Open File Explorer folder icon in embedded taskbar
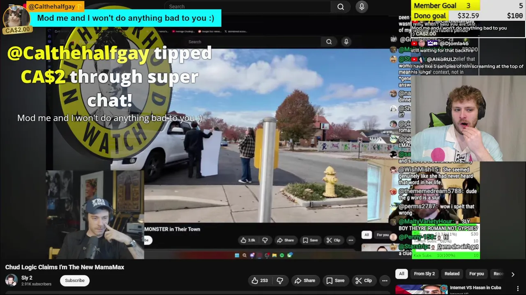The image size is (526, 295). click(x=274, y=255)
